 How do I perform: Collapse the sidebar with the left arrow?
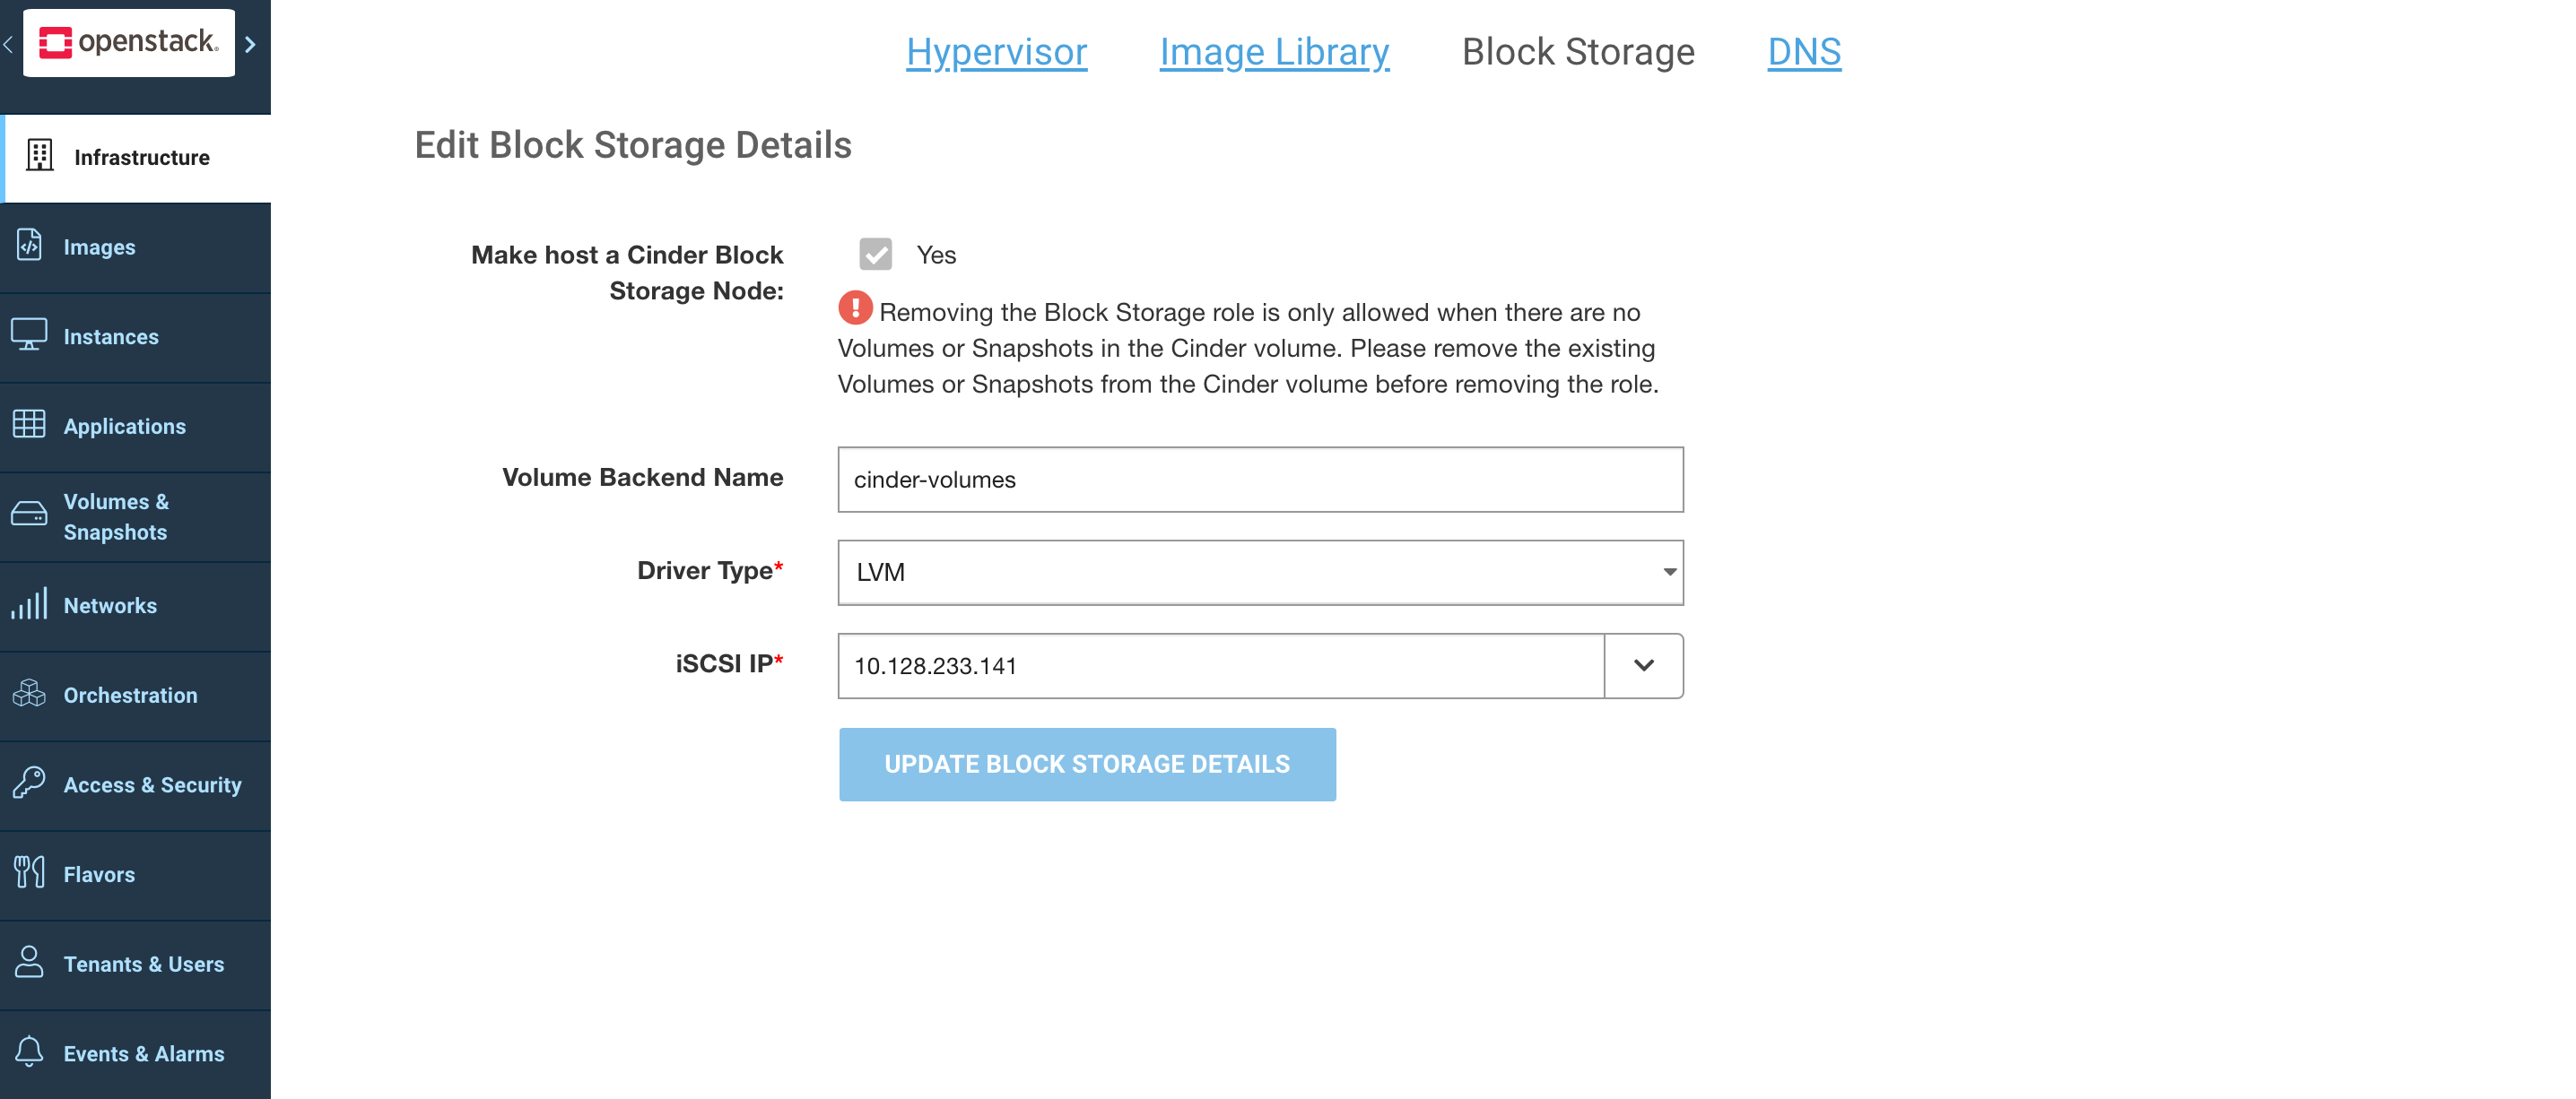[8, 43]
